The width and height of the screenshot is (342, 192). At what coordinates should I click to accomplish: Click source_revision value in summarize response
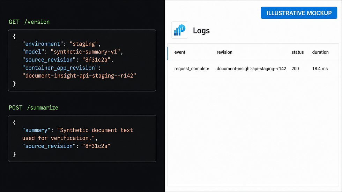coord(96,146)
